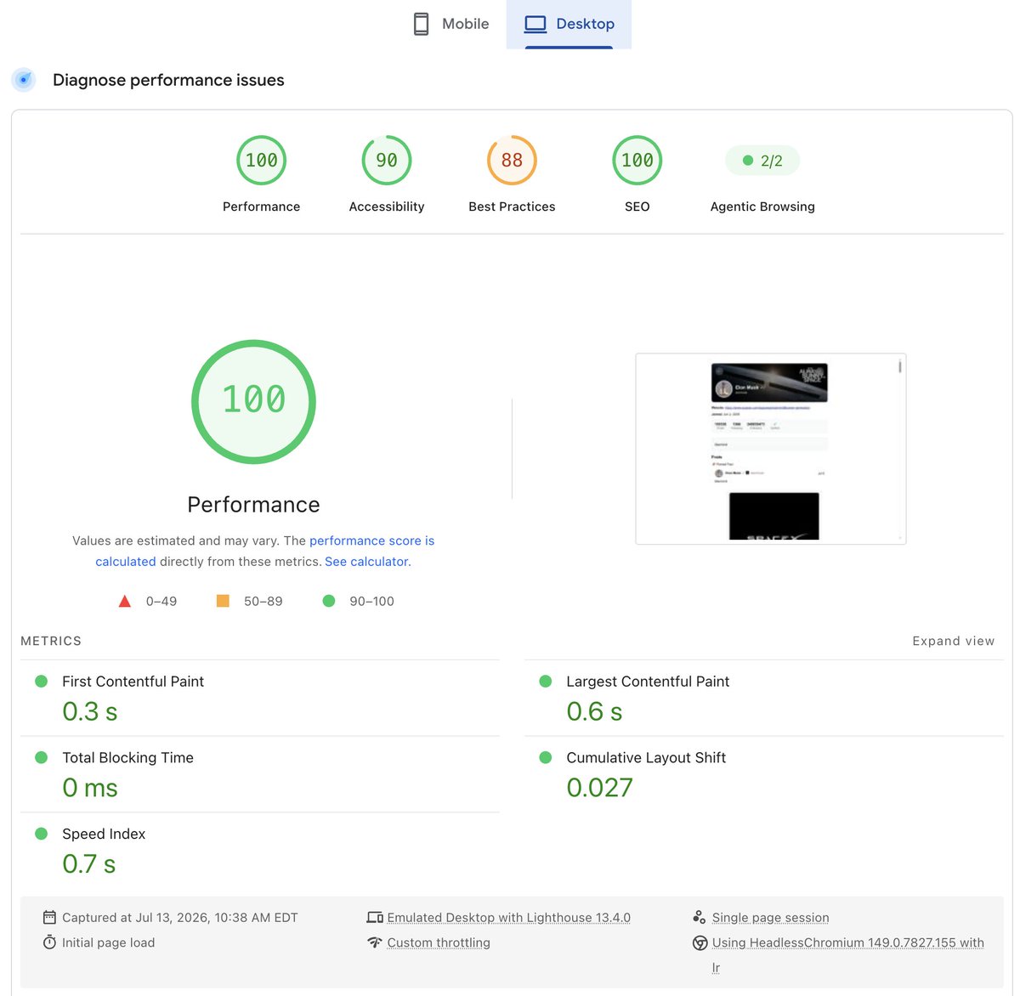Image resolution: width=1020 pixels, height=996 pixels.
Task: Jump to the Best Practices 88 gauge
Action: click(x=512, y=160)
